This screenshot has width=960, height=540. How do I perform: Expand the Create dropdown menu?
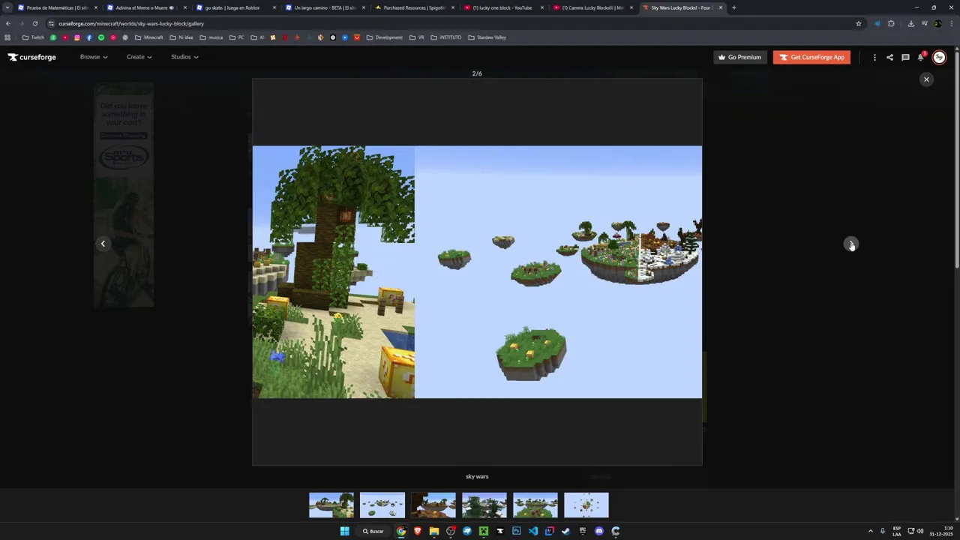139,57
